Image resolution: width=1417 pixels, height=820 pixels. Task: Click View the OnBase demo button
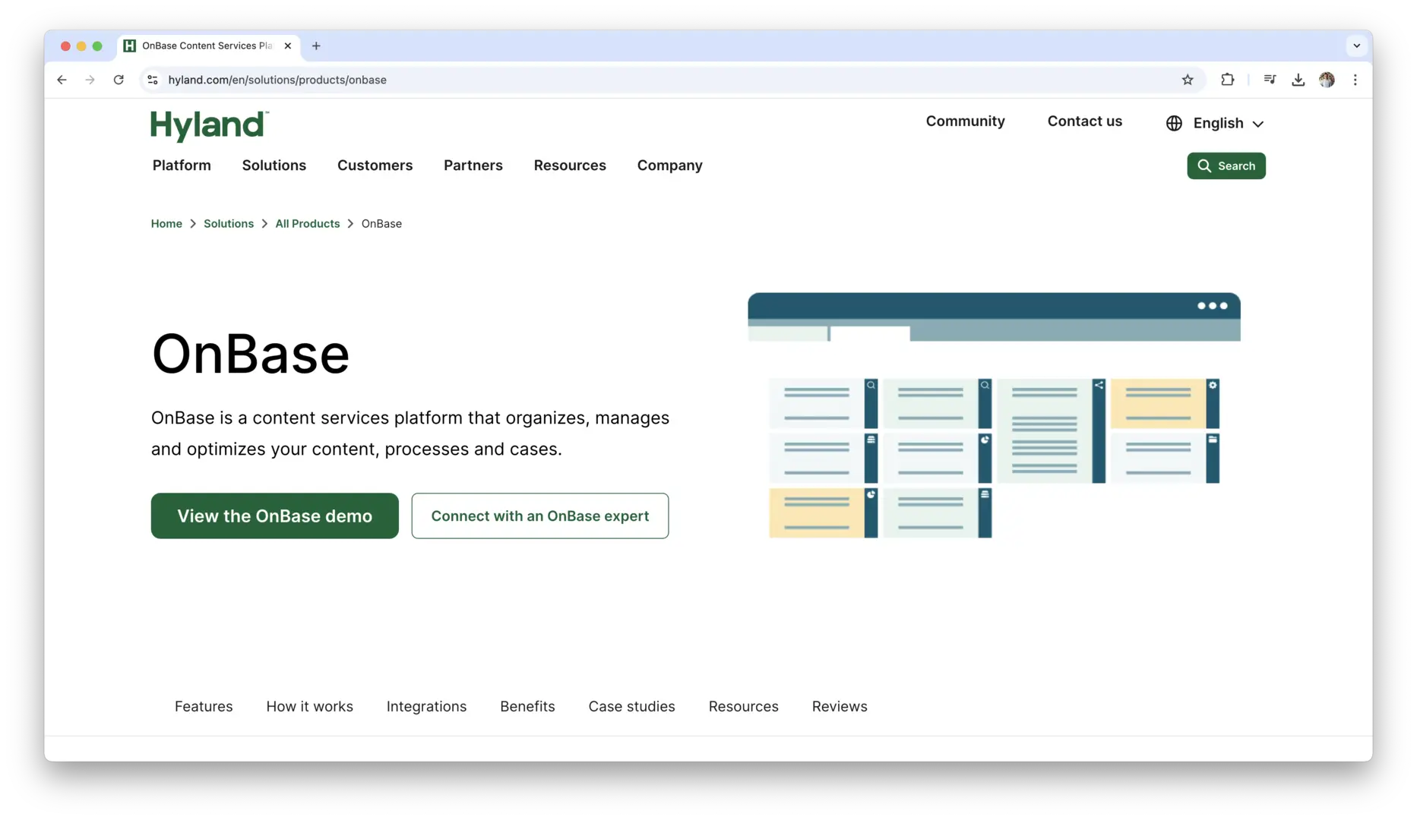(x=275, y=516)
